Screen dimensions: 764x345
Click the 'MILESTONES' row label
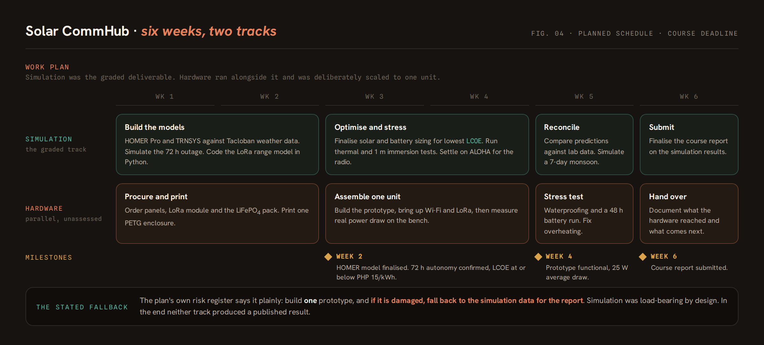tap(49, 257)
